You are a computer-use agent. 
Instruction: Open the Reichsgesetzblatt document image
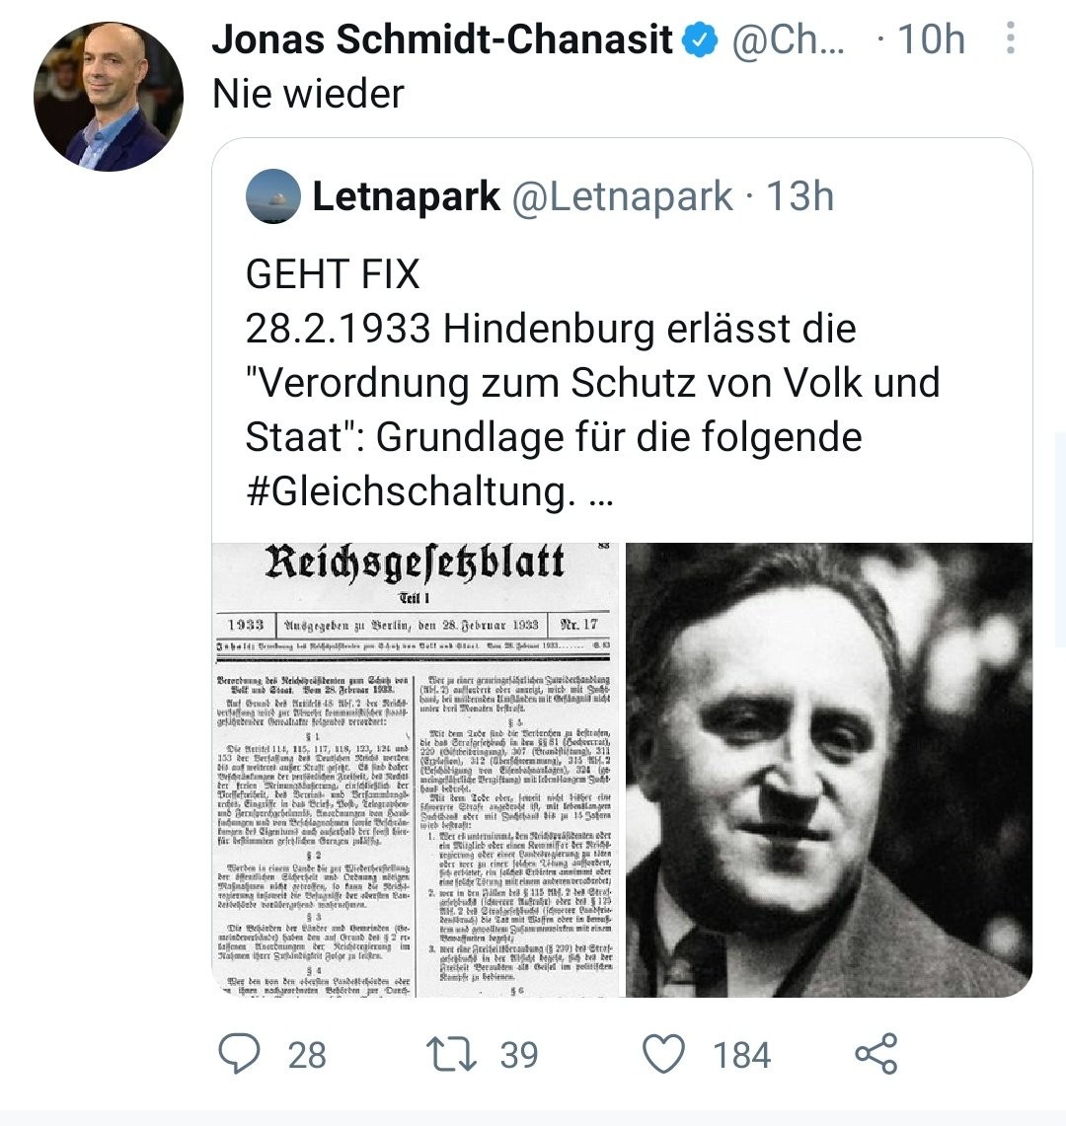coord(416,770)
